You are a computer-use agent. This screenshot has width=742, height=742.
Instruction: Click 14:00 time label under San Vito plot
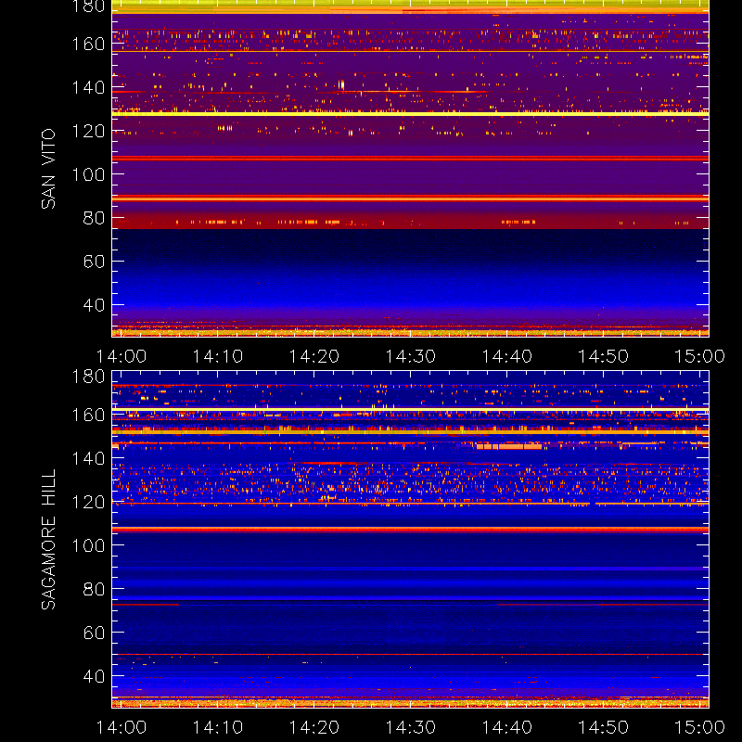(x=122, y=356)
